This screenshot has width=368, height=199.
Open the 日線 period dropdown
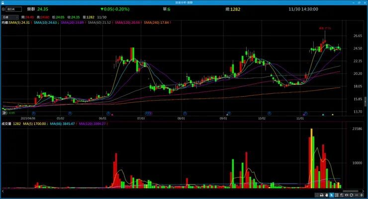click(10, 17)
